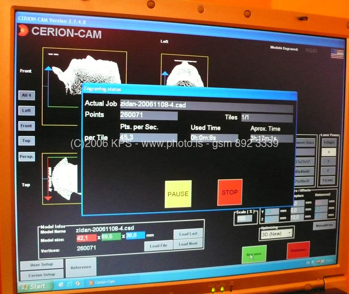349x294 pixels.
Task: Click the Left view model preview
Action: tap(184, 70)
